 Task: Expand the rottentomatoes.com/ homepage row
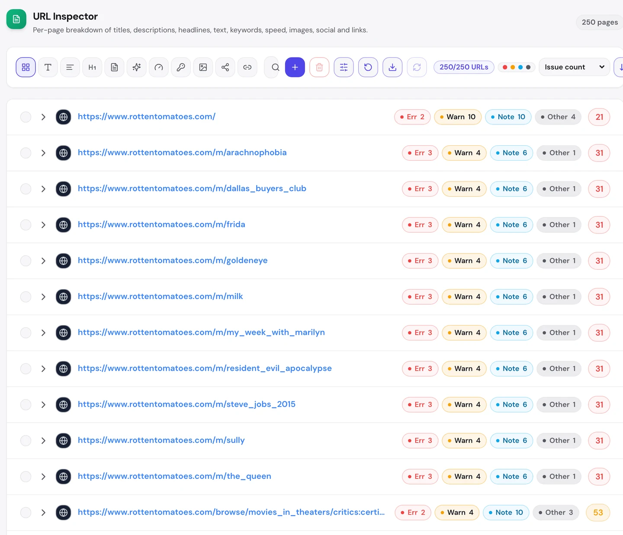click(x=43, y=117)
